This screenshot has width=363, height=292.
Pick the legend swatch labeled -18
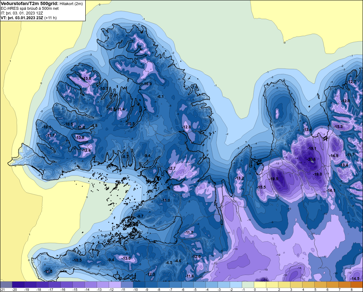tap(42, 284)
